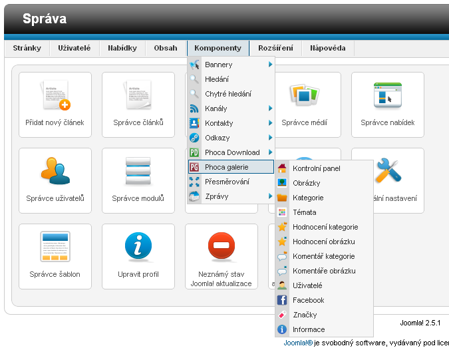Expand the Bannery submenu
The image size is (449, 350).
tap(230, 65)
